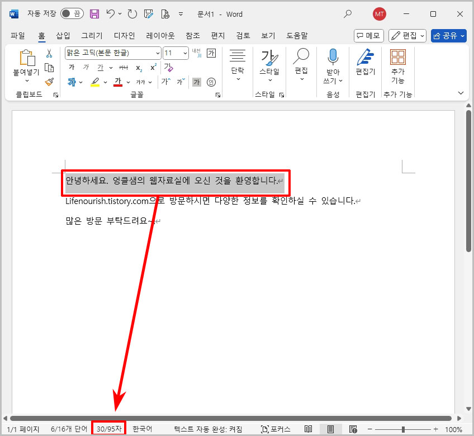Open the 레이아웃 ribbon tab
The image size is (474, 436).
point(159,35)
